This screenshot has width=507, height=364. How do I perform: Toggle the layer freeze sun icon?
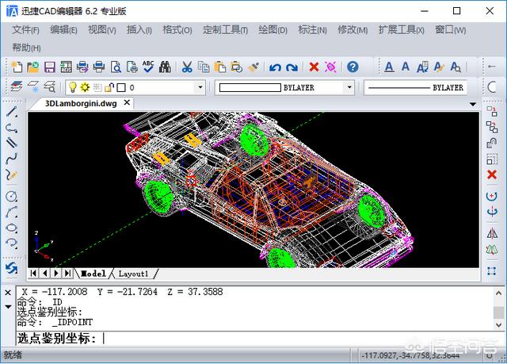84,87
